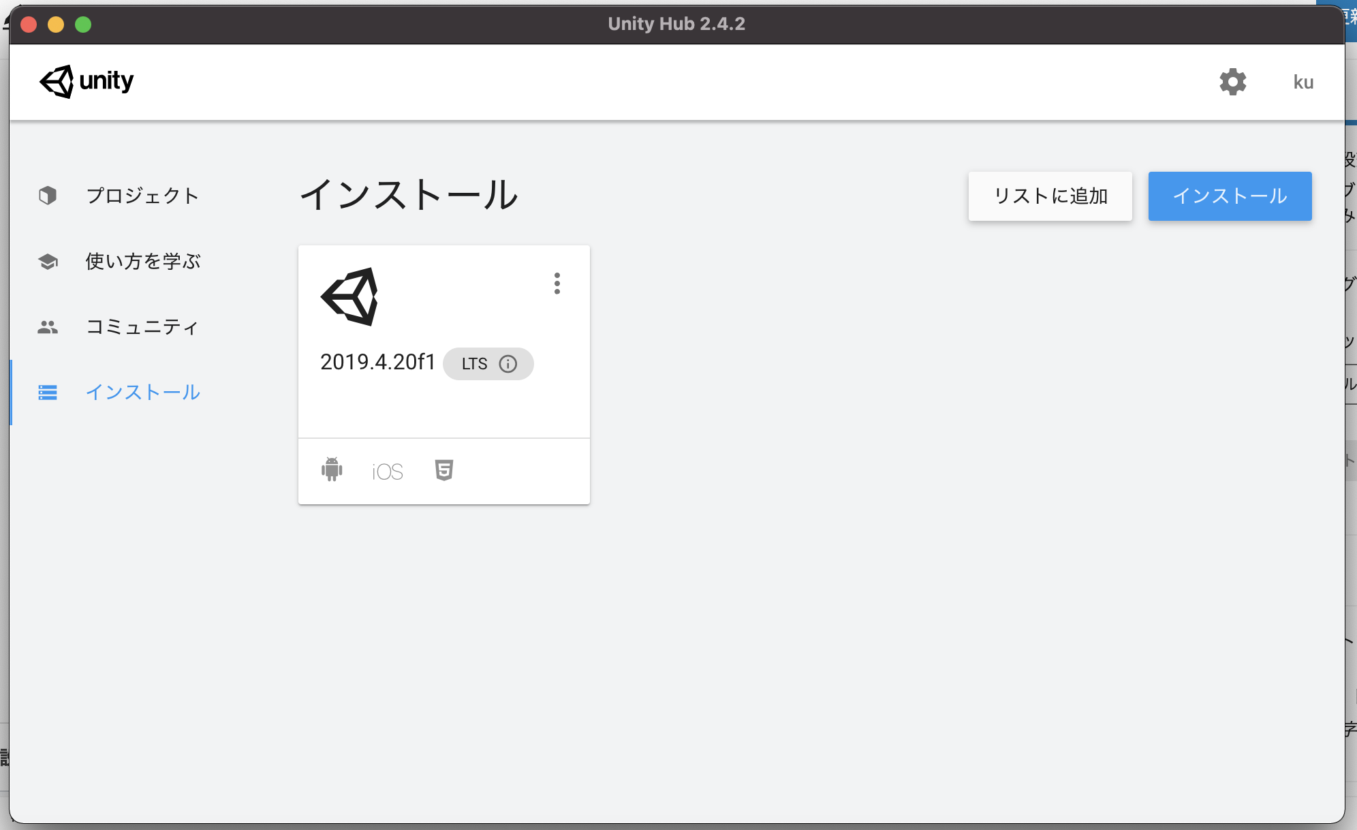Open three-dot menu for 2019.4.20f1

coord(557,283)
